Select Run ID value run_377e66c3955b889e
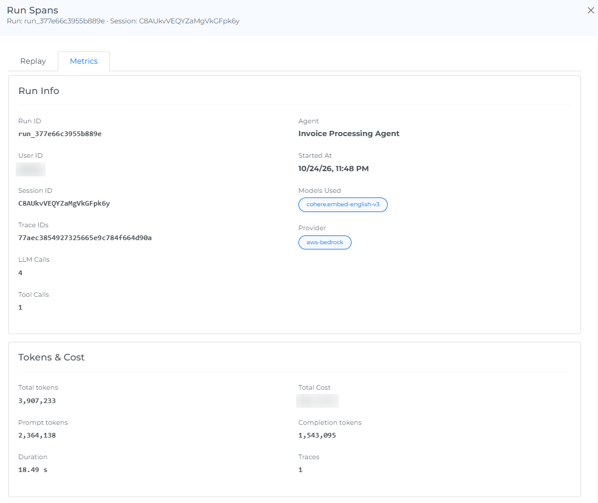 pyautogui.click(x=60, y=134)
